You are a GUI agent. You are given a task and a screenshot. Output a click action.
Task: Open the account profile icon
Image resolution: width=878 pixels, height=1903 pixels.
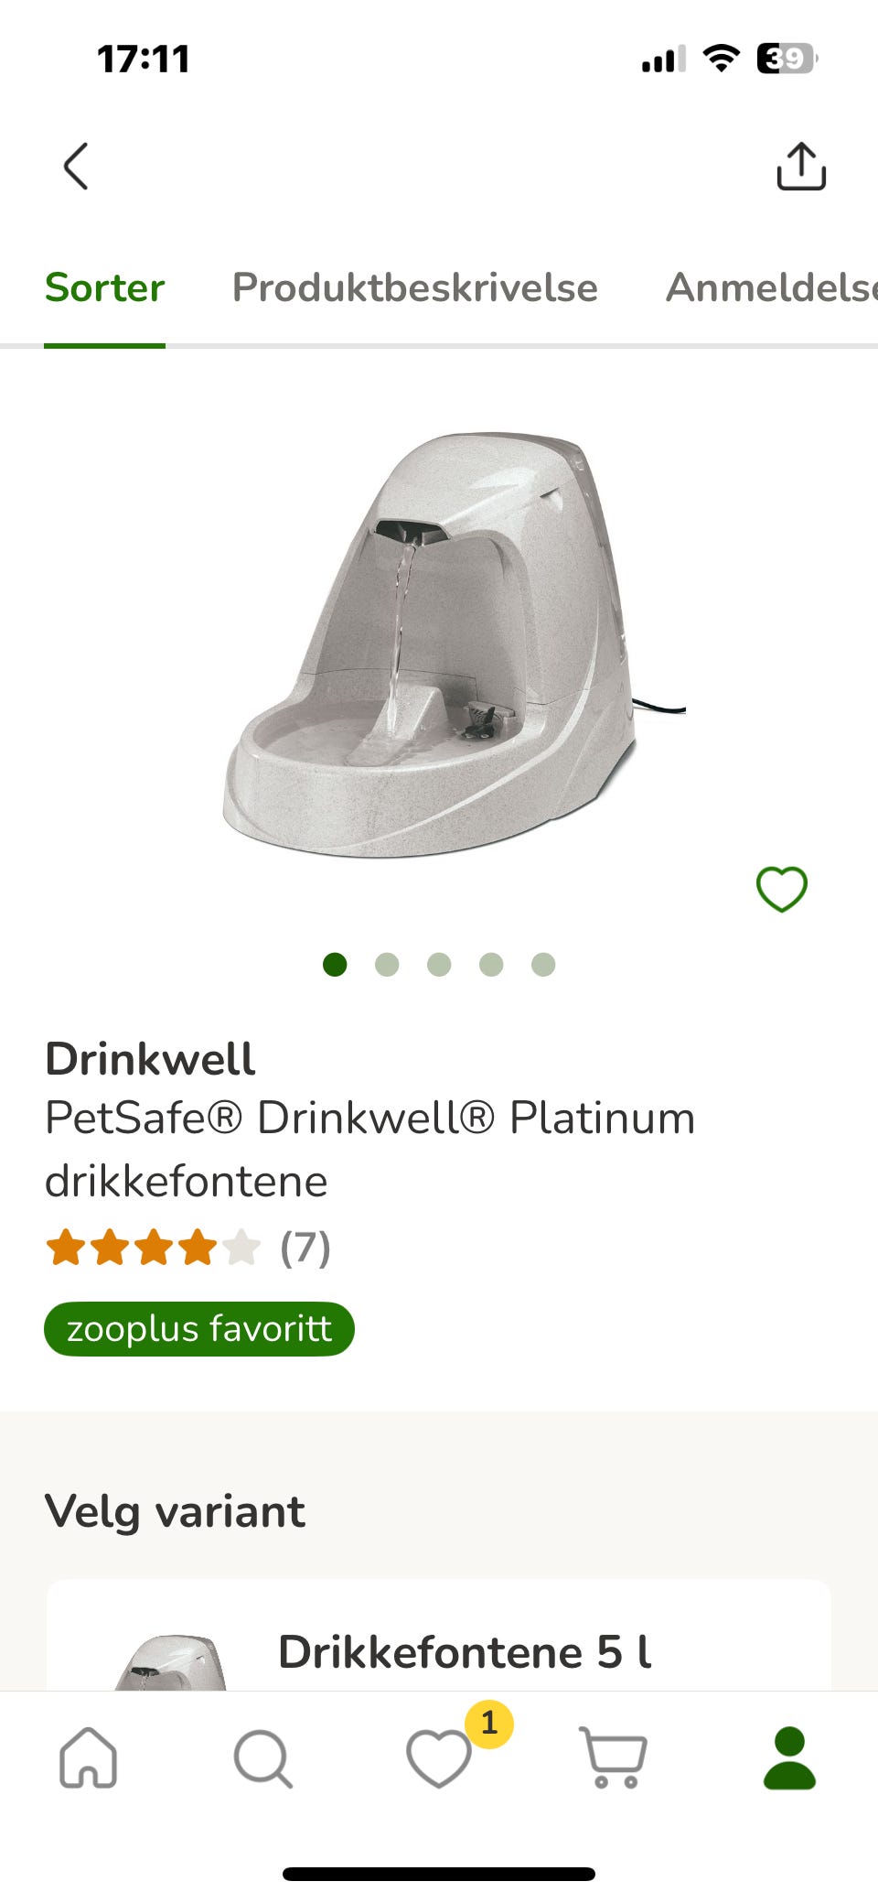pyautogui.click(x=789, y=1757)
